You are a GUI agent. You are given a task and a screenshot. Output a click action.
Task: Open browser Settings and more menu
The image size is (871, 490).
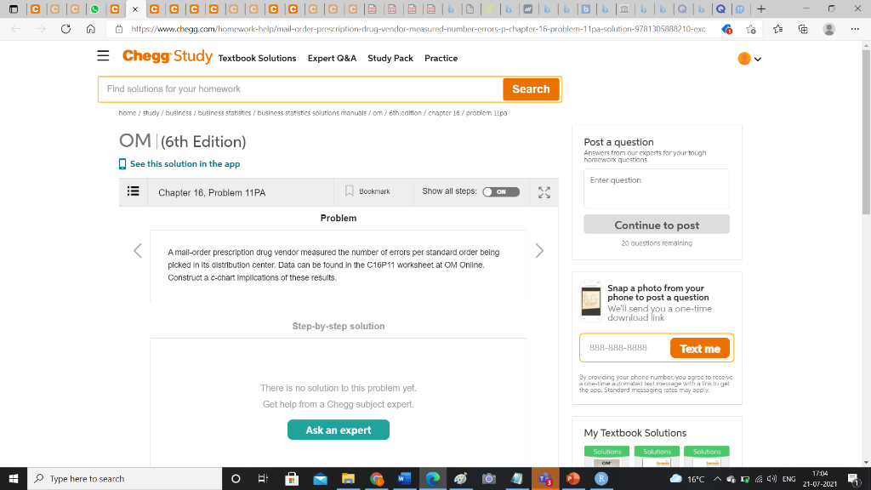pyautogui.click(x=855, y=29)
